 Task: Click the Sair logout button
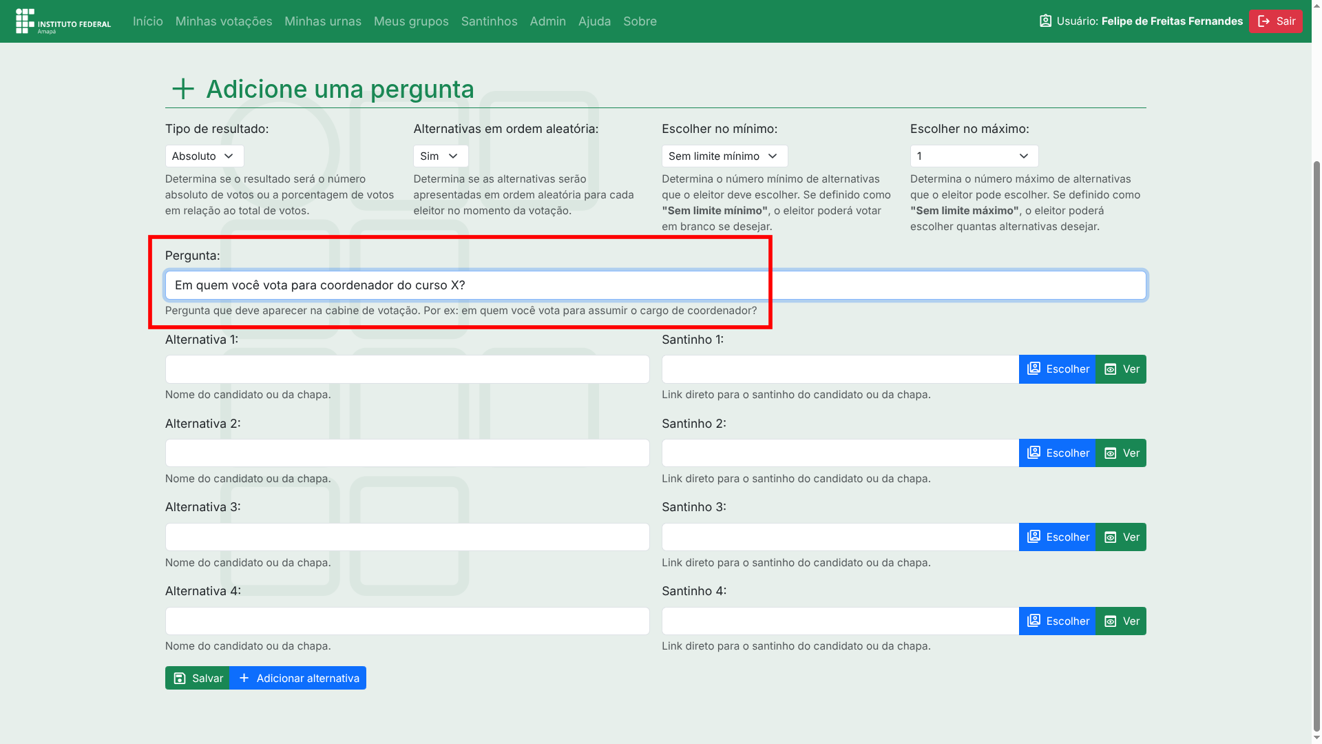tap(1275, 21)
